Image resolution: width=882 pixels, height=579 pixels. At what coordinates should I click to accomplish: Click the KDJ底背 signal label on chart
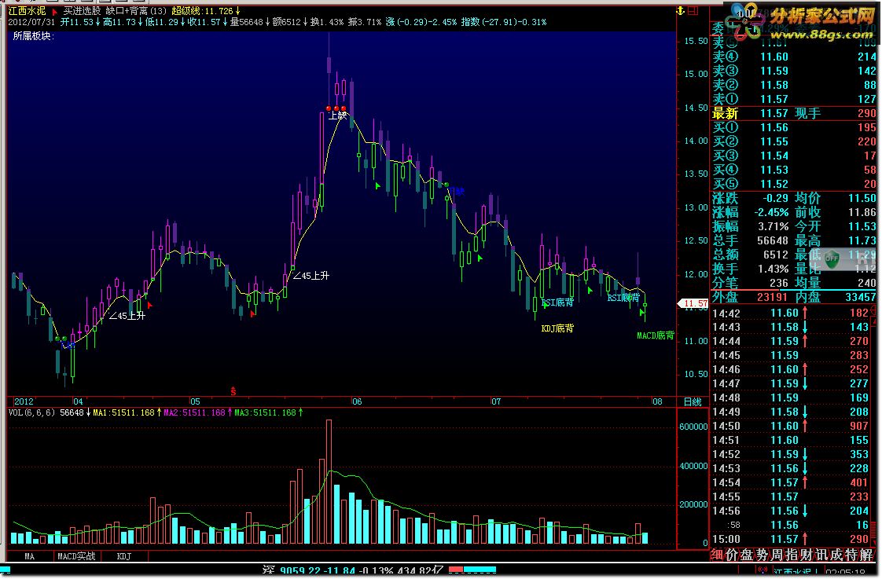point(557,328)
